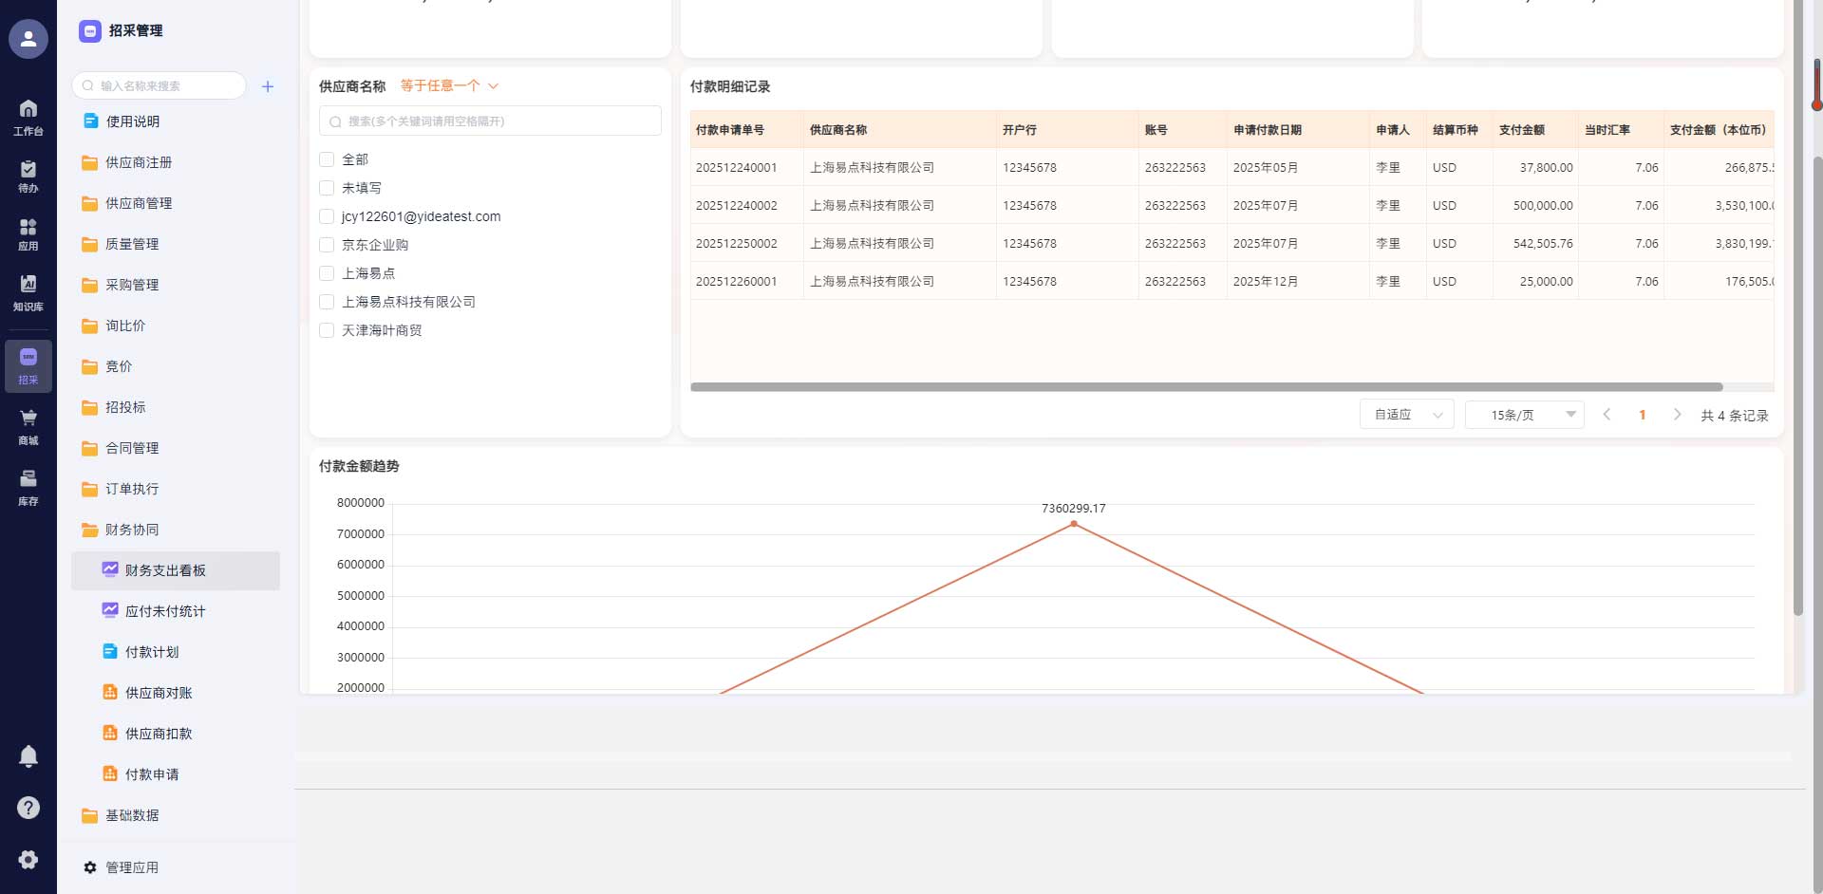Expand the 自适应 layout dropdown

(1406, 415)
